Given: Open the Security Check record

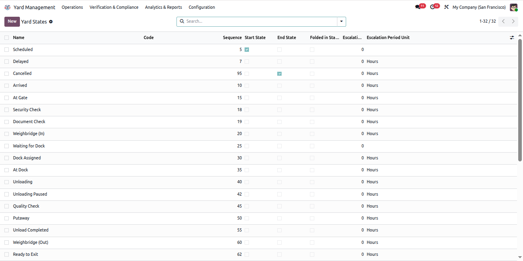Looking at the screenshot, I should (27, 110).
